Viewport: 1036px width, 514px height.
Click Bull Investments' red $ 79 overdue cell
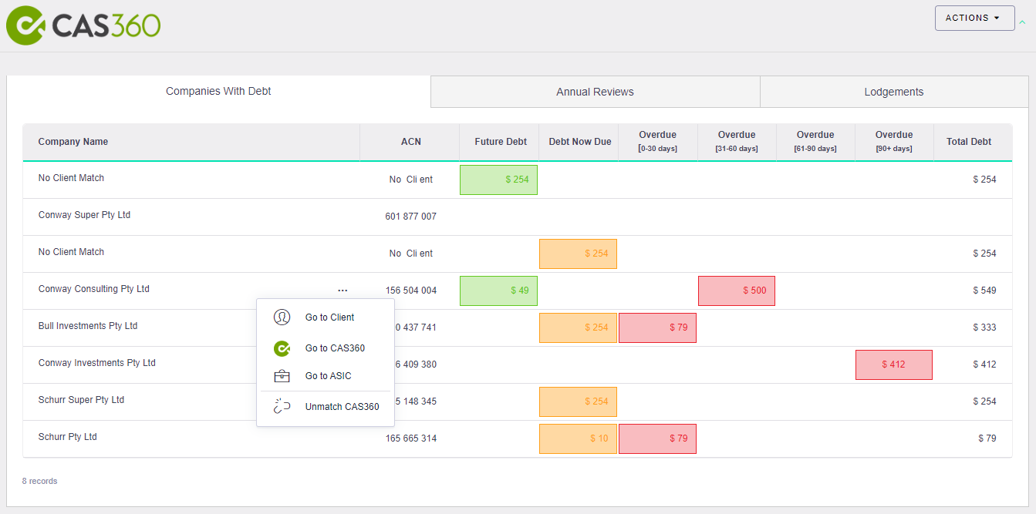(x=657, y=328)
